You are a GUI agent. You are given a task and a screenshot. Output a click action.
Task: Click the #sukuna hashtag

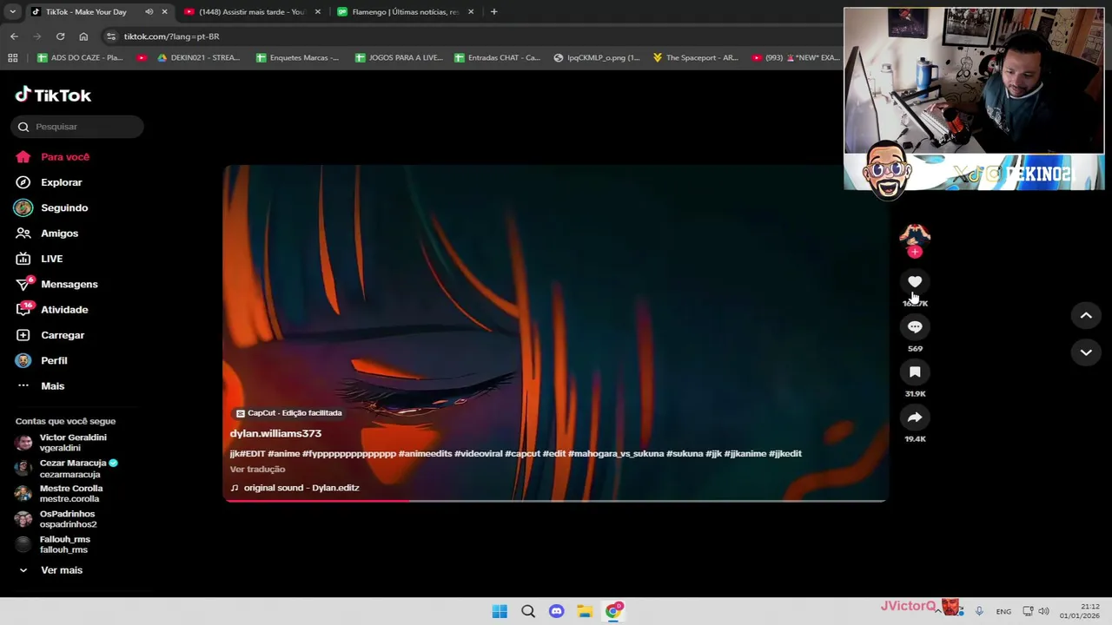coord(685,453)
